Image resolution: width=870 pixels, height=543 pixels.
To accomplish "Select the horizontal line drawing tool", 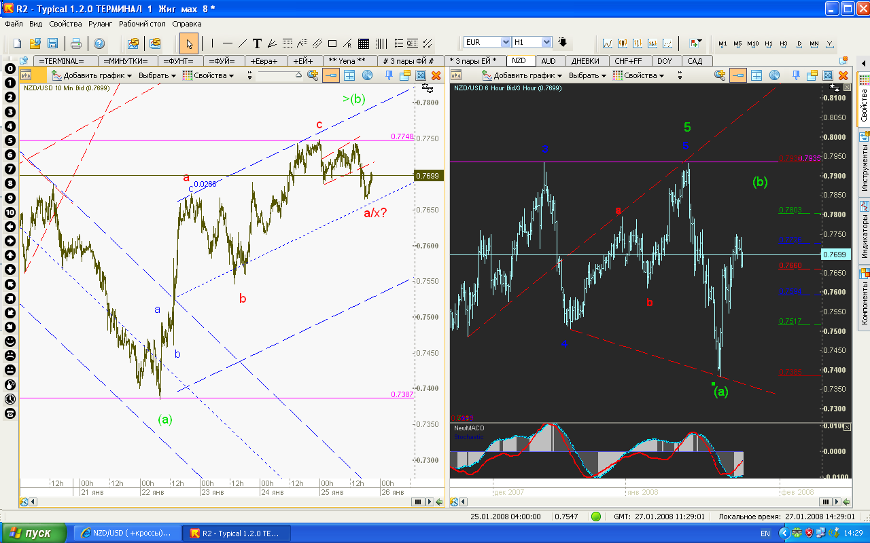I will click(227, 43).
